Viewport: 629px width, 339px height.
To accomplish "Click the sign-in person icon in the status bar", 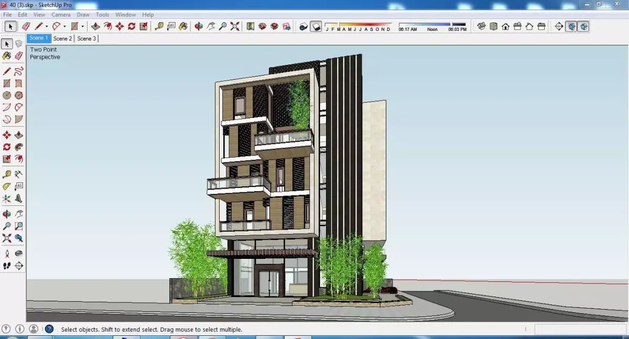I will 33,329.
